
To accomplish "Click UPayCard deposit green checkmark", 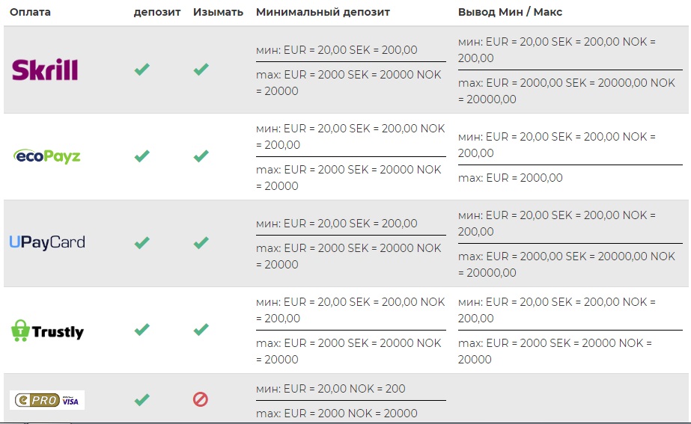I will tap(141, 243).
